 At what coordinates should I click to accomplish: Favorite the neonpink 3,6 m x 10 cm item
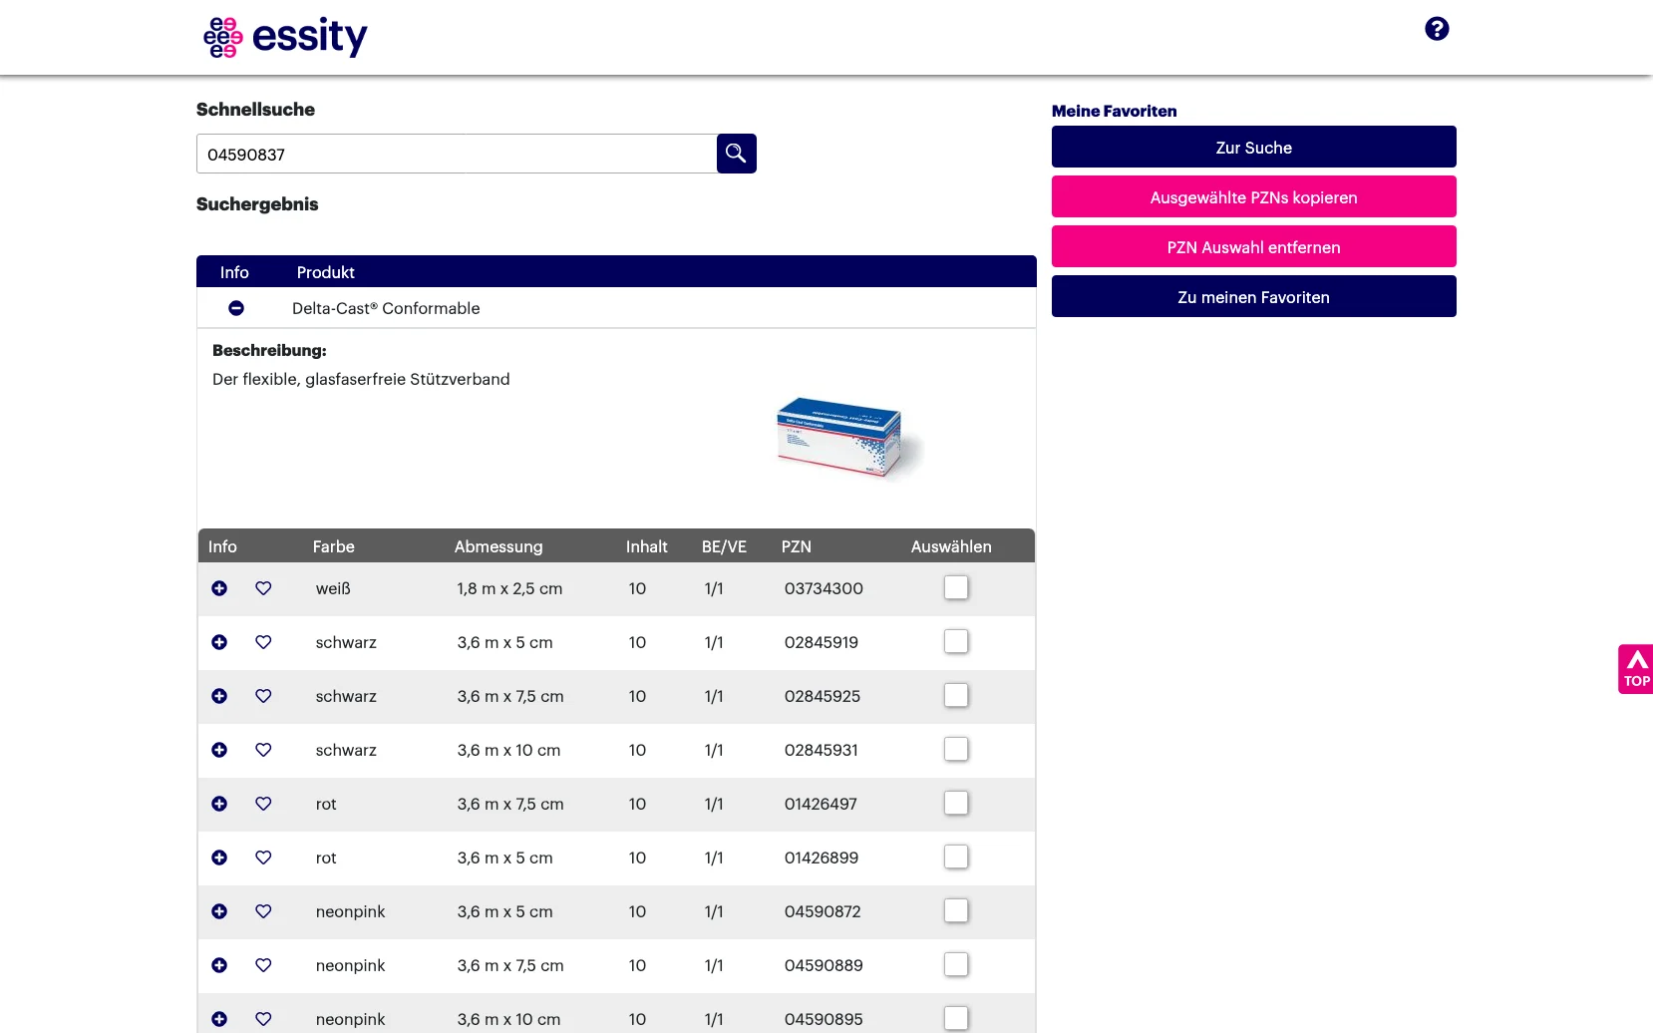click(263, 1019)
